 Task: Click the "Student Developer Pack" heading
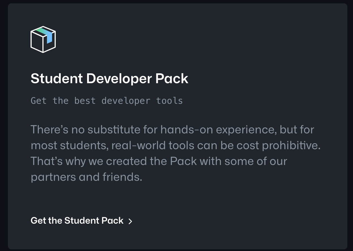click(x=109, y=78)
